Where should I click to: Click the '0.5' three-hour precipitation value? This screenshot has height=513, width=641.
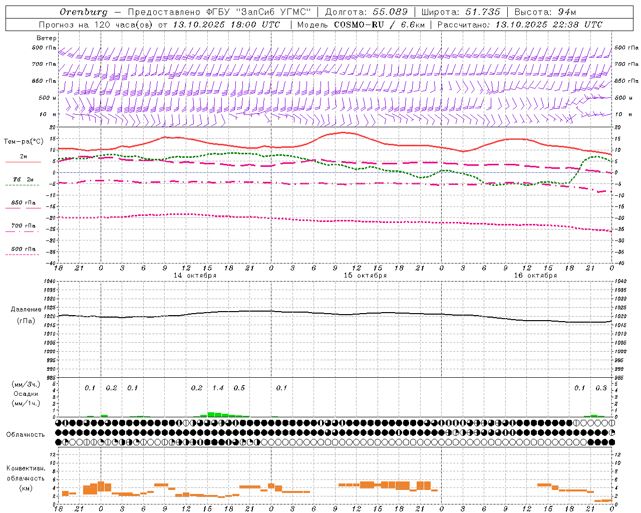coord(239,388)
